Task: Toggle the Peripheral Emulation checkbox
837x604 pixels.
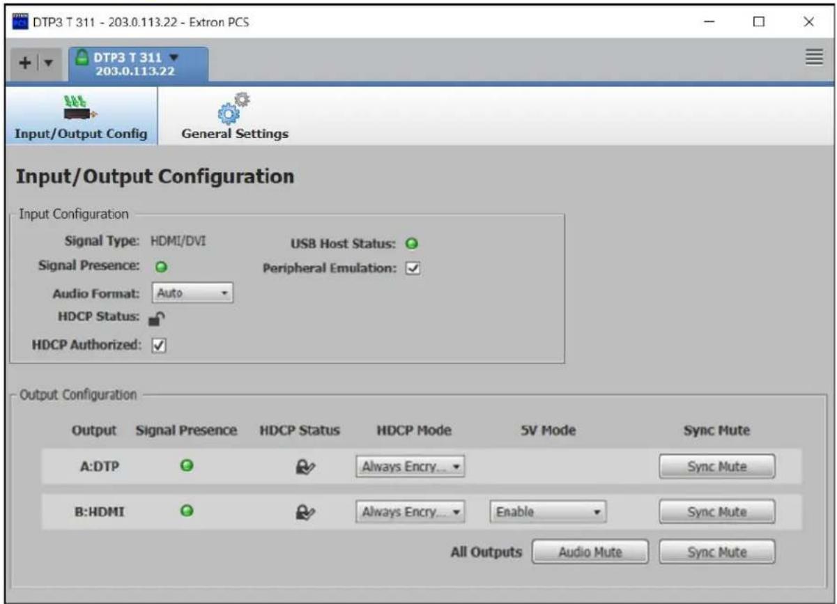Action: coord(412,268)
